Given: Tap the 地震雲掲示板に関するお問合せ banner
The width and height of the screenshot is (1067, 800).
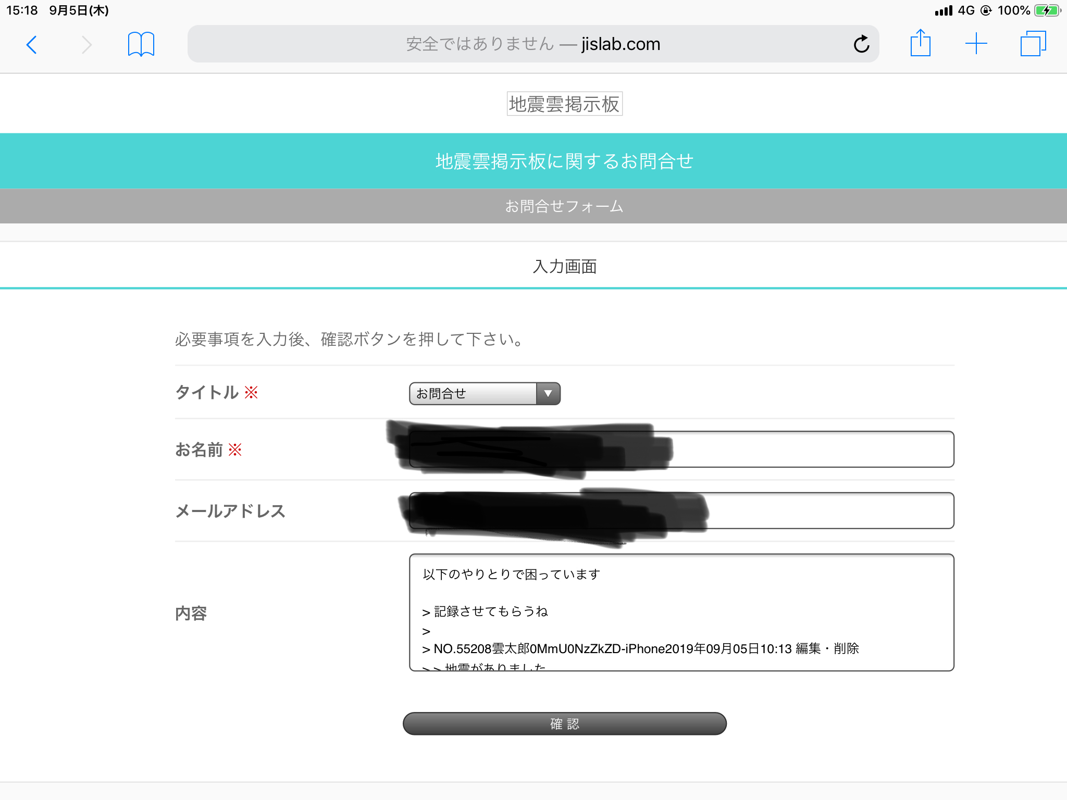Looking at the screenshot, I should (x=564, y=161).
